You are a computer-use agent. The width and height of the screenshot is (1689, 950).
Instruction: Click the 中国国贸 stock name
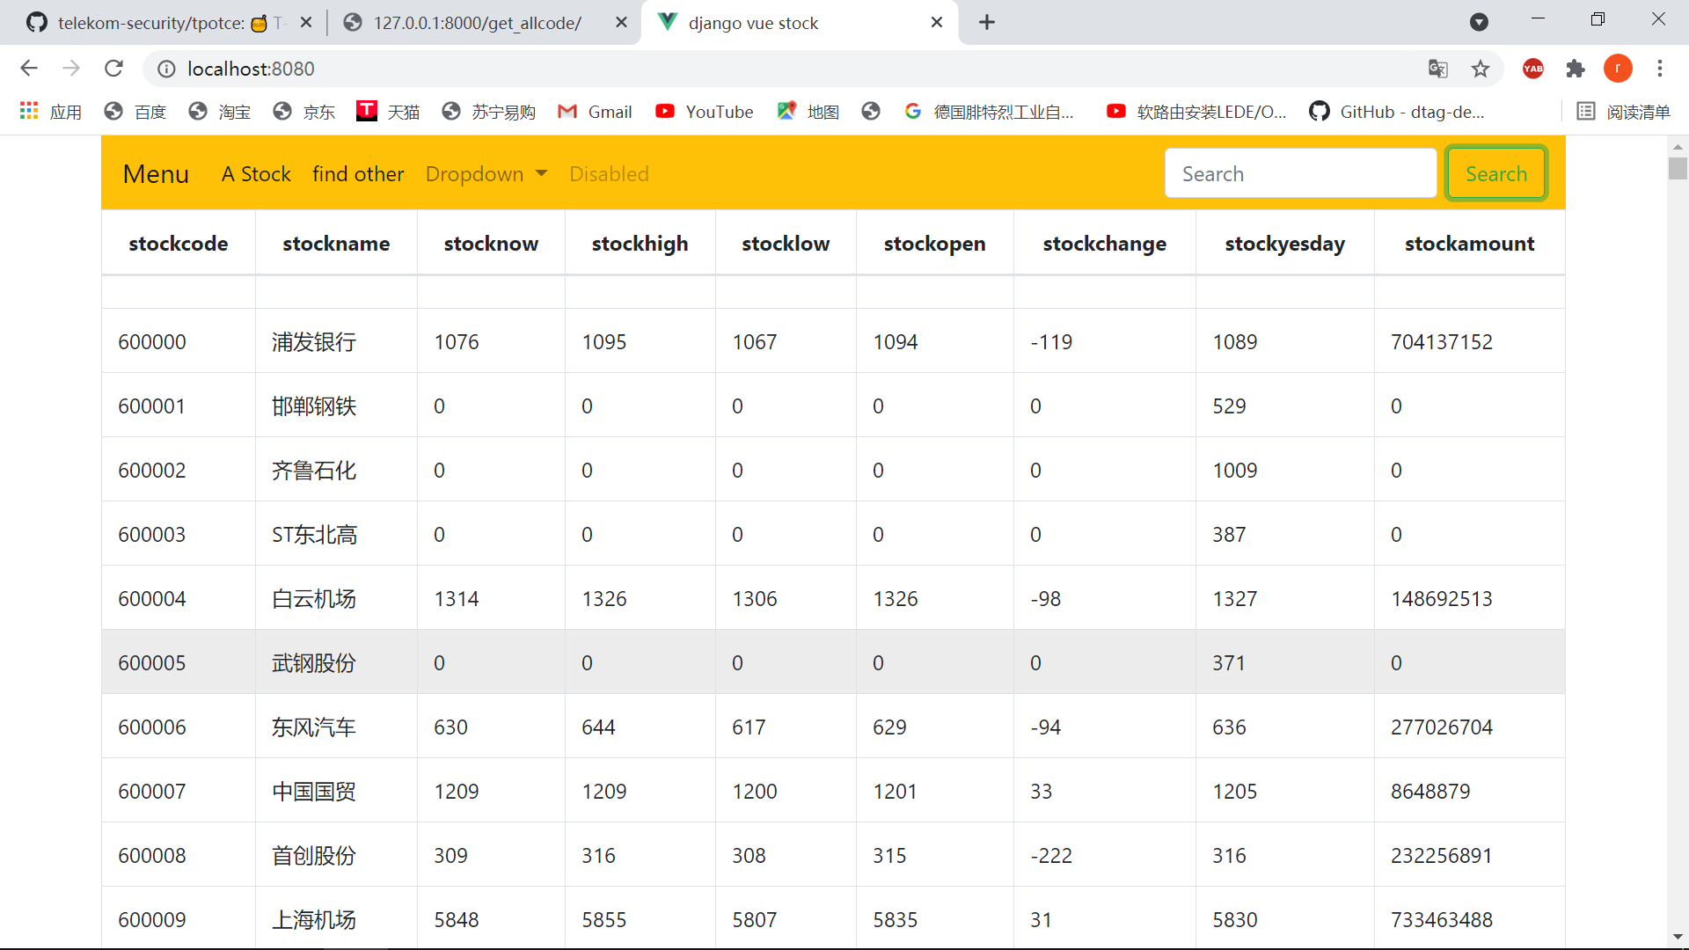pyautogui.click(x=314, y=791)
